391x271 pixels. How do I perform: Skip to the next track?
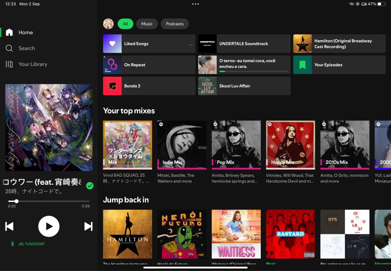[88, 226]
